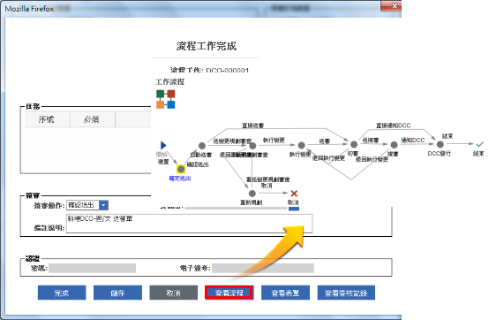Image resolution: width=489 pixels, height=320 pixels.
Task: Open the 簽審動作 dropdown arrow
Action: [x=103, y=205]
